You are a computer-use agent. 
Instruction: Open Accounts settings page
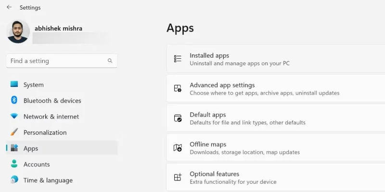point(62,164)
